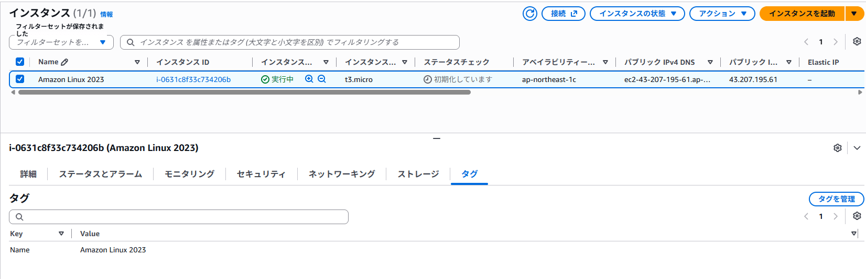
Task: Click the 初期化しています status clock icon
Action: click(x=428, y=79)
